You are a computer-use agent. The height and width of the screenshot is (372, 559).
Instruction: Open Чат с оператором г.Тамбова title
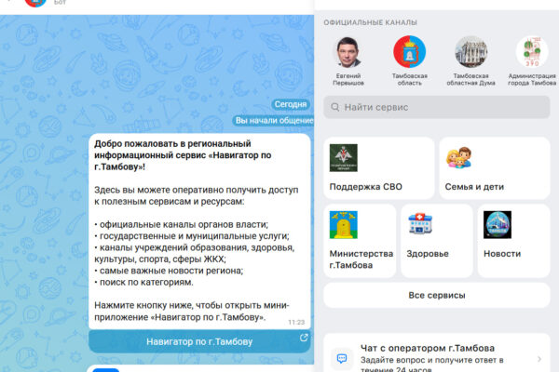coord(427,348)
